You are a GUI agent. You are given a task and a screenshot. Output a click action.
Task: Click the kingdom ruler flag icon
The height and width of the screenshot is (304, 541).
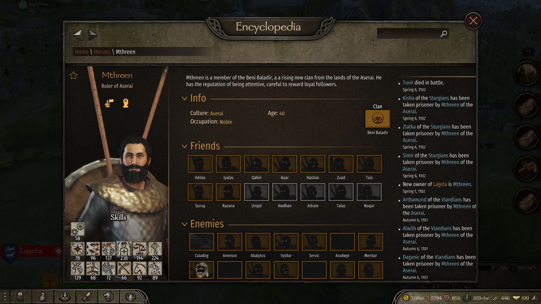tap(109, 103)
